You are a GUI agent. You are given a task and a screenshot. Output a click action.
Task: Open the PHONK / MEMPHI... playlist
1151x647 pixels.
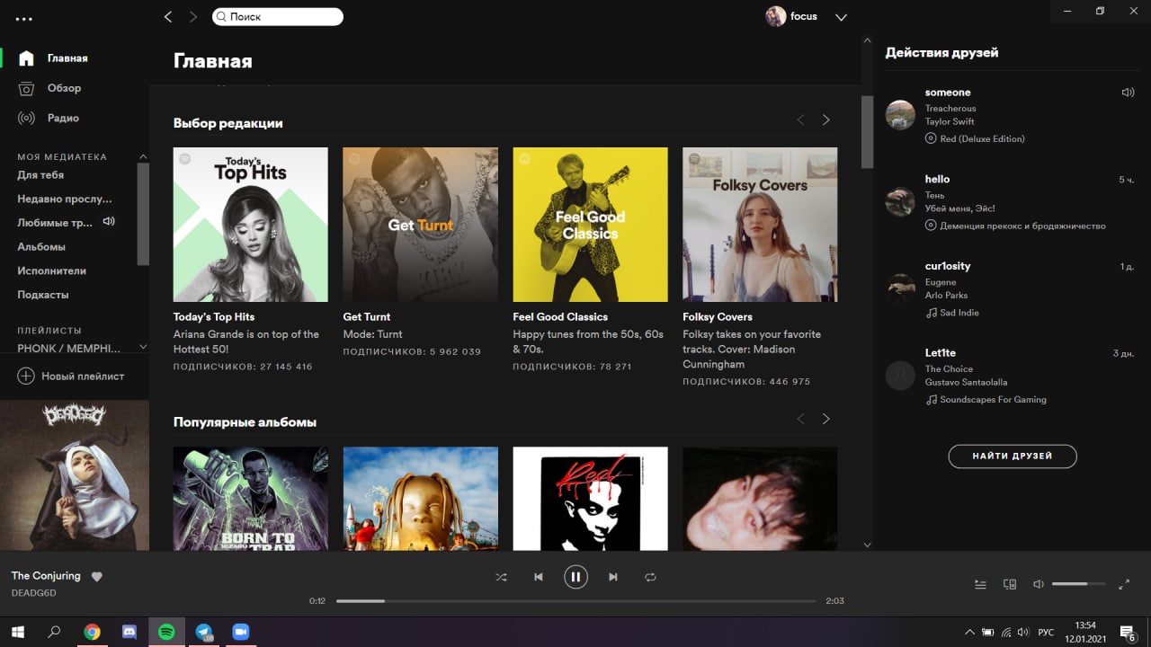[x=68, y=348]
